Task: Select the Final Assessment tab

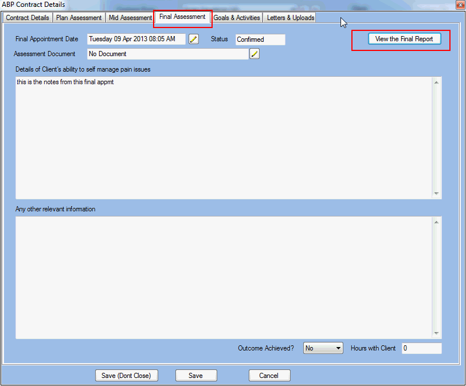Action: point(182,17)
